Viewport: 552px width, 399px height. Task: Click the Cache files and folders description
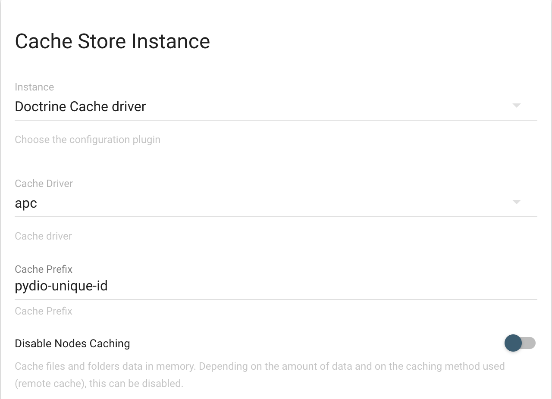point(260,374)
